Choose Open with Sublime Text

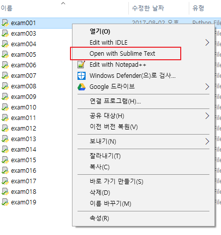click(122, 54)
